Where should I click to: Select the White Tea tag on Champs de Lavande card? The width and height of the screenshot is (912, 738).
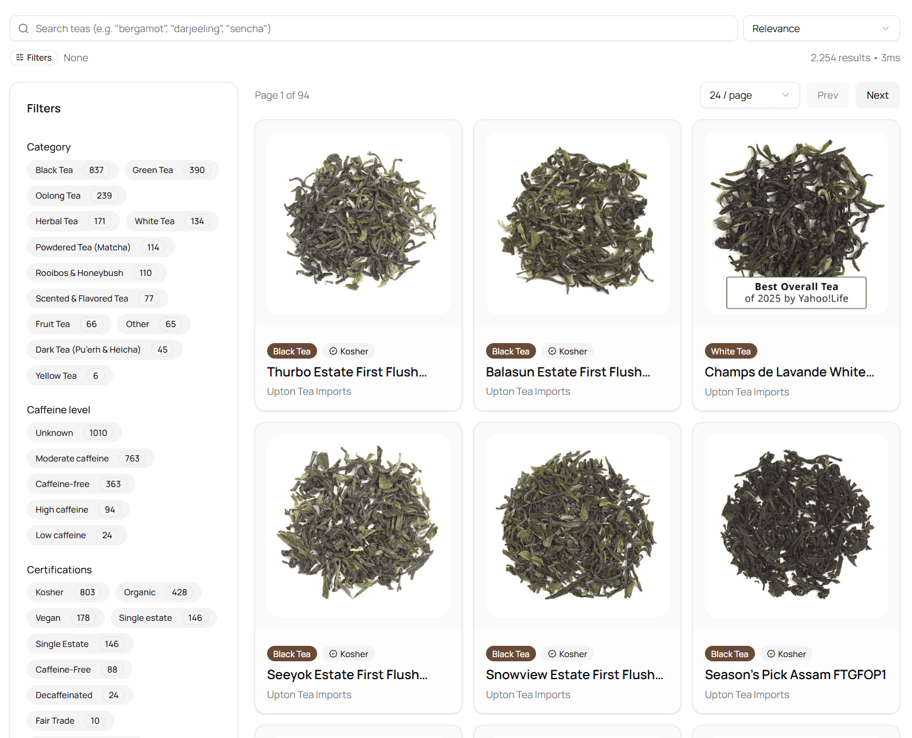731,351
